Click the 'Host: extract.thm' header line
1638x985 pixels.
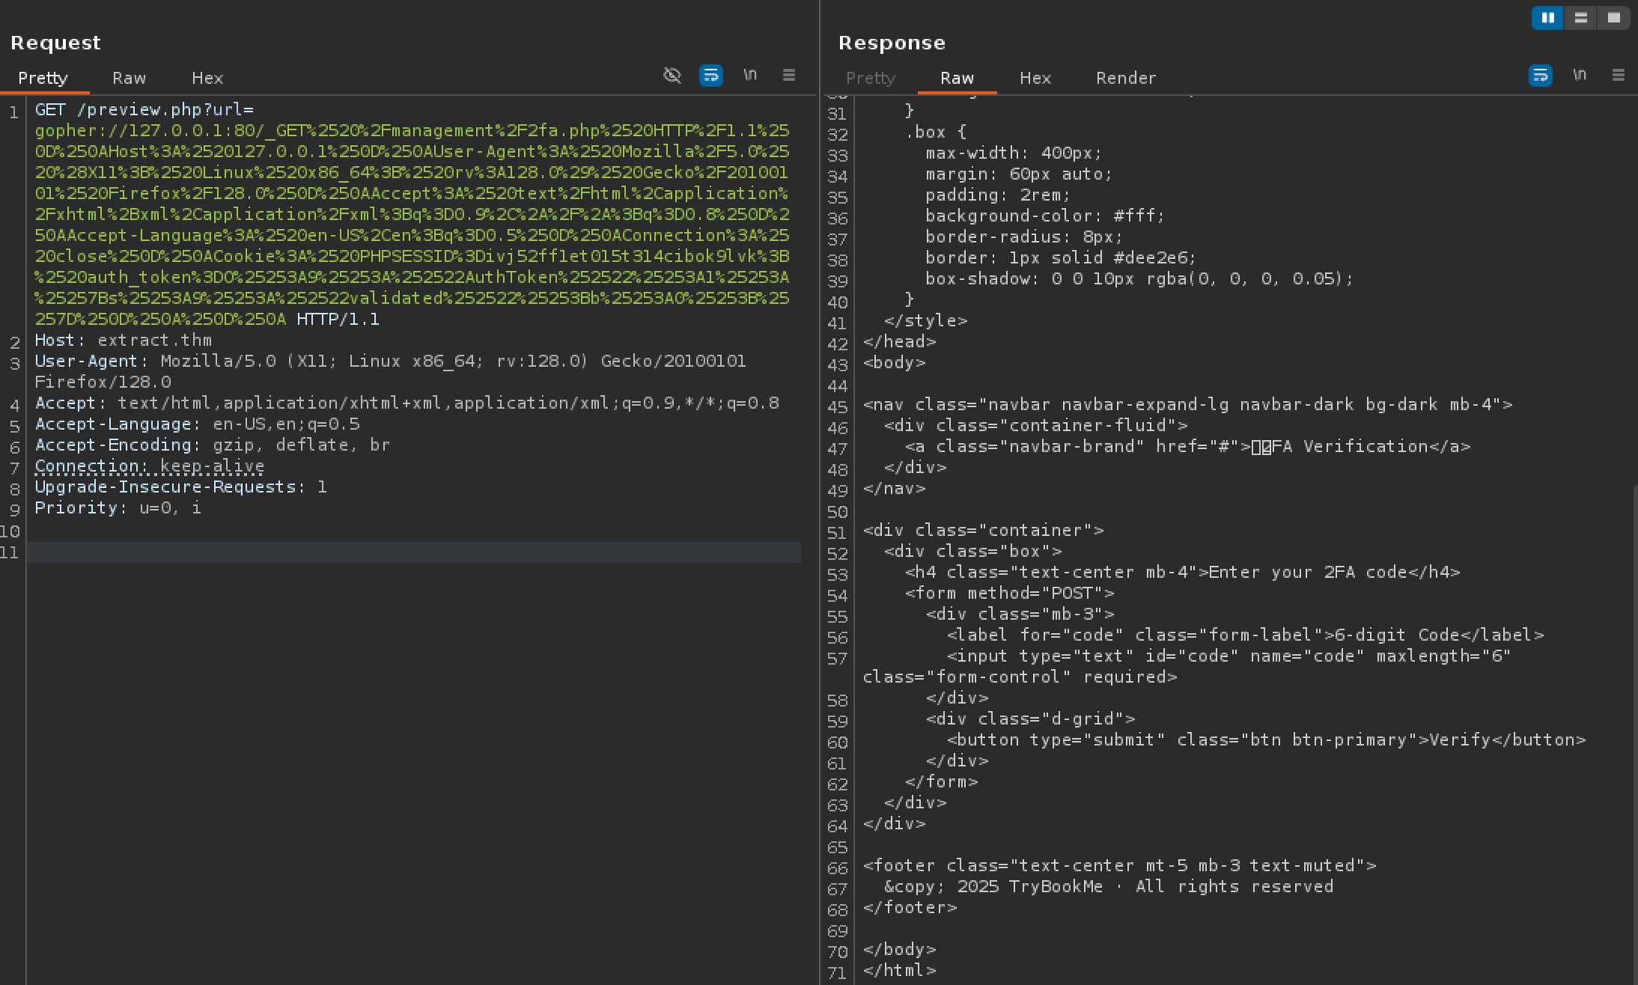click(124, 340)
